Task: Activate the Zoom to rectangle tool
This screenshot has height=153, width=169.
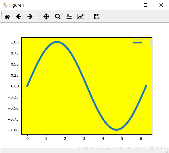Action: click(x=58, y=17)
